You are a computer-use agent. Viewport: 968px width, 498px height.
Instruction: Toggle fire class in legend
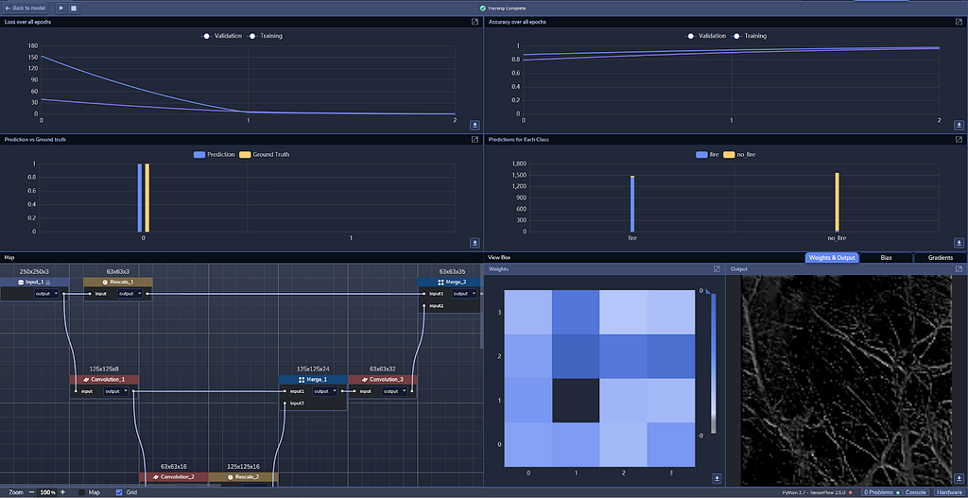coord(707,154)
